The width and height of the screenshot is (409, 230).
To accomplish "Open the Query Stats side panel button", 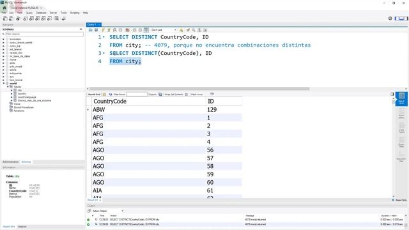I will tap(401, 142).
